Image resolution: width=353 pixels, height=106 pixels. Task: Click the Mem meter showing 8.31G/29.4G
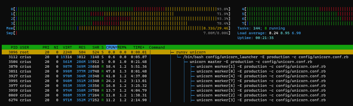118,28
